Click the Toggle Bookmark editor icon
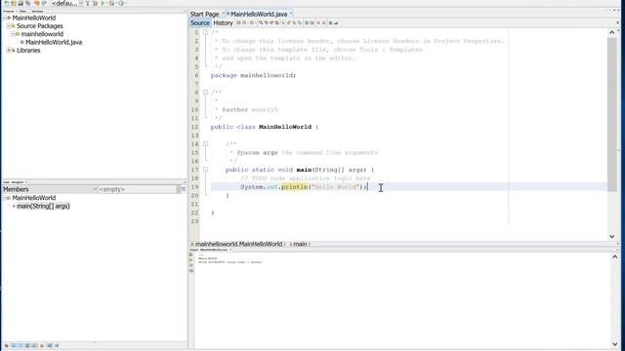 click(x=300, y=22)
